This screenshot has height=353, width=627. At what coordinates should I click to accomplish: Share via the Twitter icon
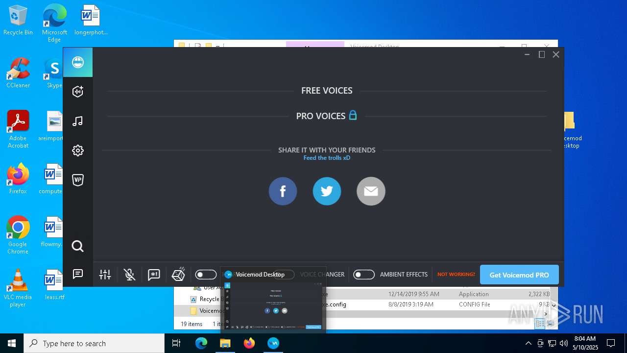point(327,191)
